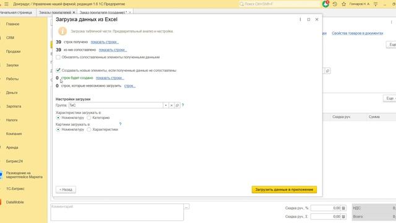Close the Excel load dialog
Screen dimensions: 396x223
pos(317,19)
